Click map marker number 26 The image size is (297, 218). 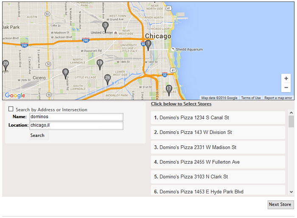(108, 79)
